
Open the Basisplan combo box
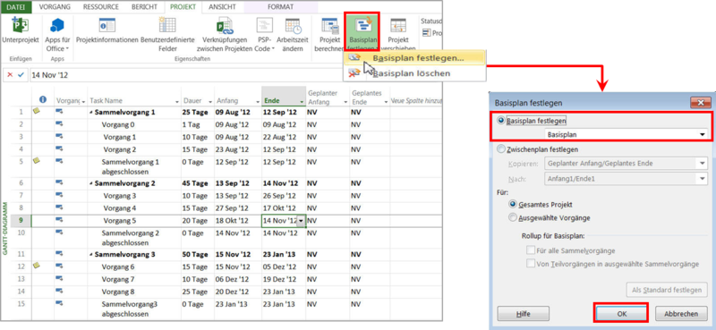pyautogui.click(x=626, y=134)
